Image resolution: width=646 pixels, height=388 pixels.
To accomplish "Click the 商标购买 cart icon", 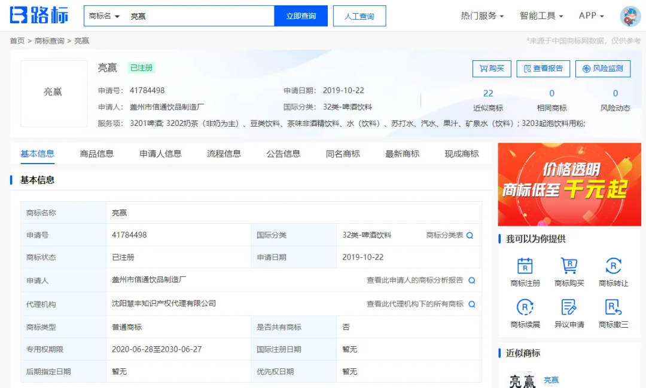I will [569, 266].
